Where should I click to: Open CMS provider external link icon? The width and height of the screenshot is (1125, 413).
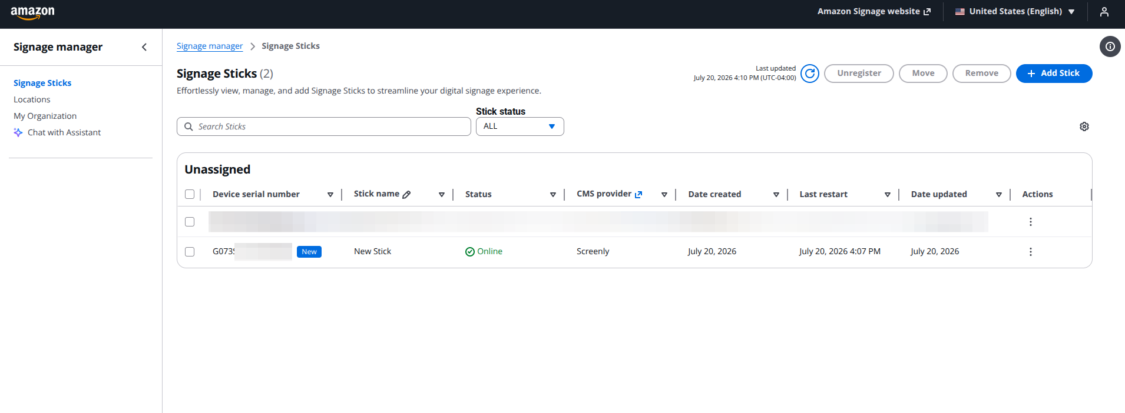click(638, 194)
